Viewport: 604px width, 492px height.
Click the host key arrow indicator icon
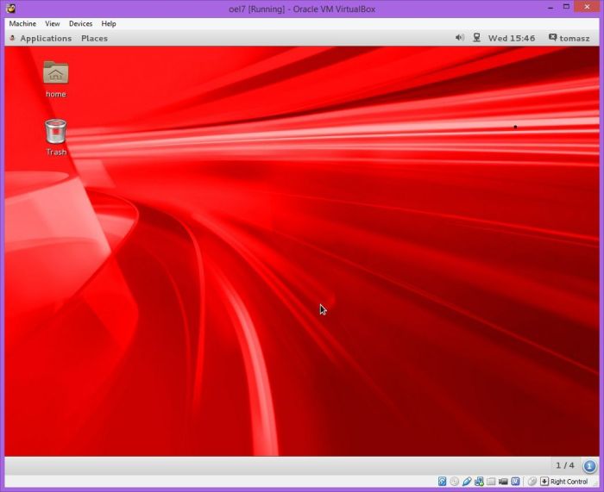[544, 482]
